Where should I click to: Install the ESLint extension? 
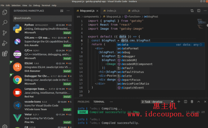point(67,71)
